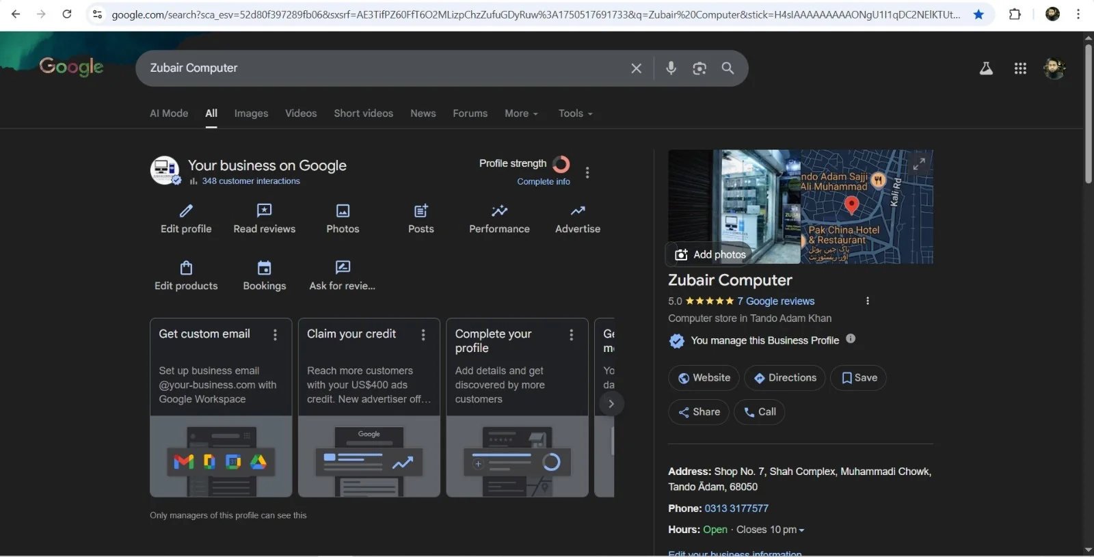This screenshot has height=557, width=1094.
Task: Open 348 customer interactions link
Action: pos(251,181)
